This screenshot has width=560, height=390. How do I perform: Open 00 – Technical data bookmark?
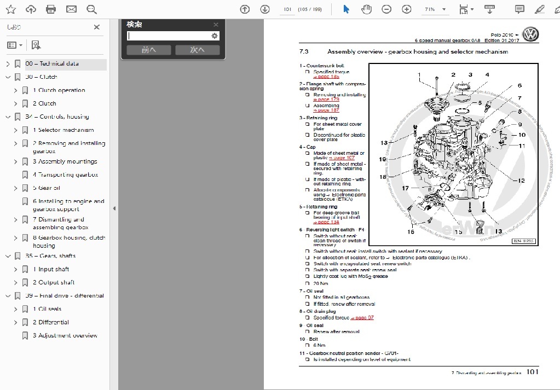(52, 64)
